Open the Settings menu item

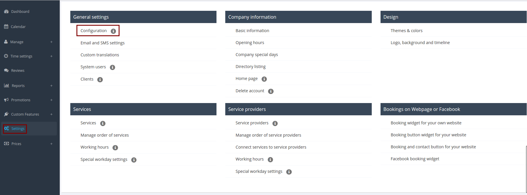(18, 128)
